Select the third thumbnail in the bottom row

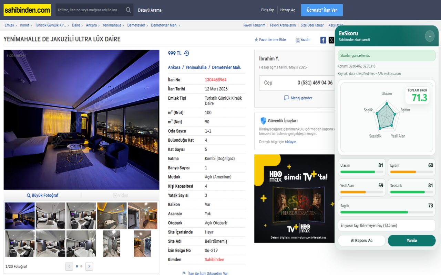click(81, 244)
